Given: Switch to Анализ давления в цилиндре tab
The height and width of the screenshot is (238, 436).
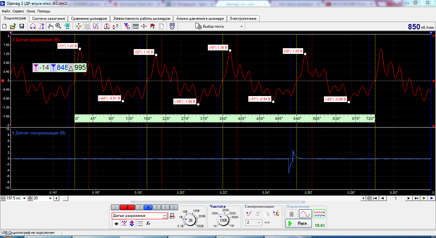Looking at the screenshot, I should (200, 18).
